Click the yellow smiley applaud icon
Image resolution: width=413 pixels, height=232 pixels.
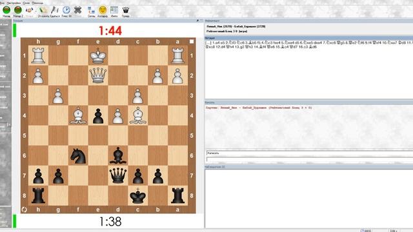point(103,10)
